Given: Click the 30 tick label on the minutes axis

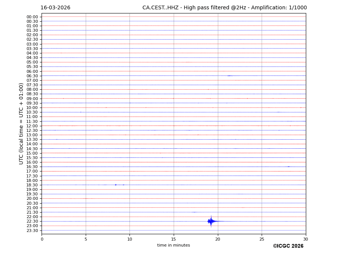Looking at the screenshot, I should [x=305, y=239].
